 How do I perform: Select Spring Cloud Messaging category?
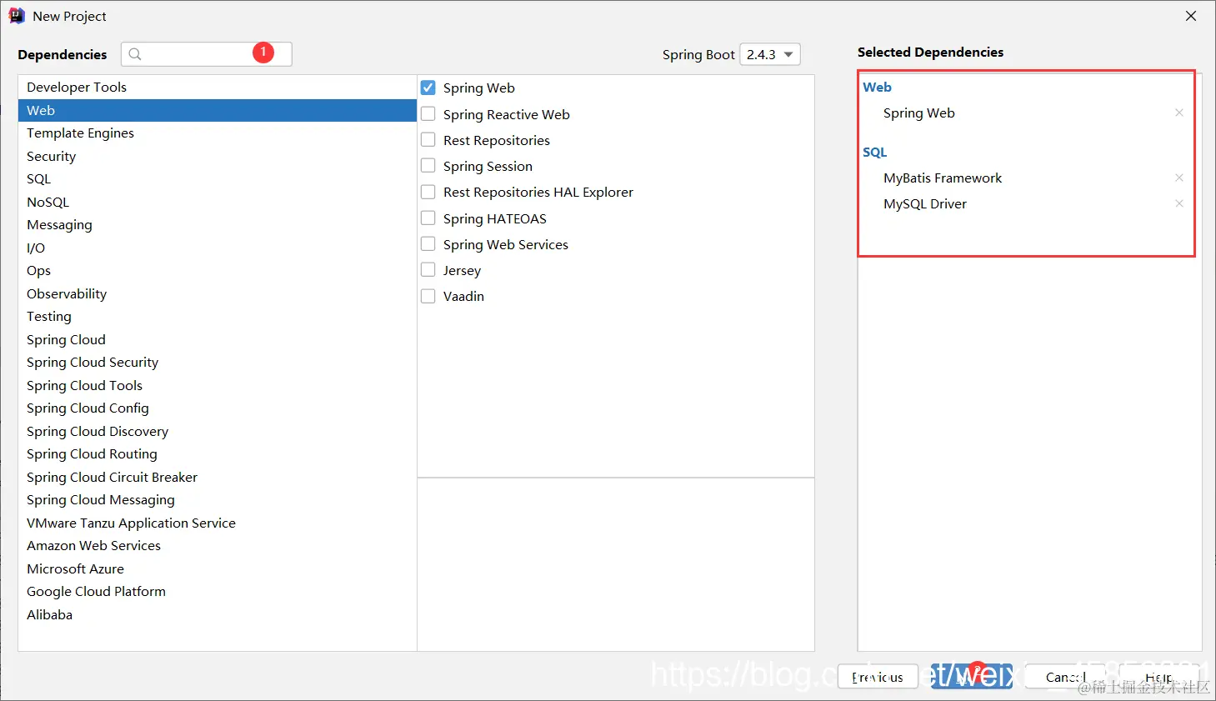pos(218,500)
